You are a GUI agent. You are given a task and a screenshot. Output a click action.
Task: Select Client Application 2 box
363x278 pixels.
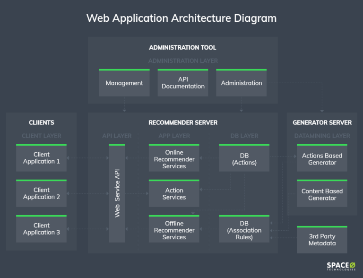click(42, 193)
